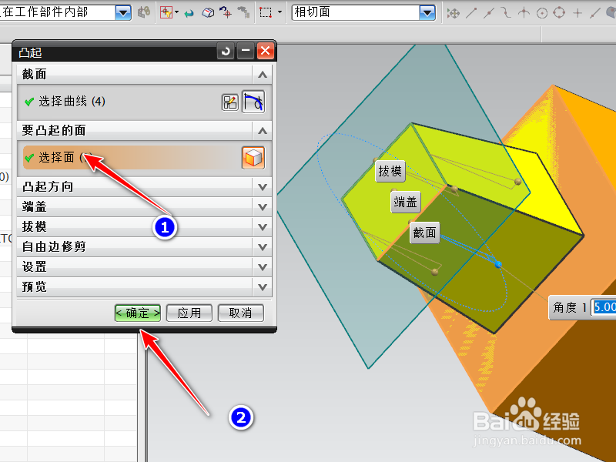616x462 pixels.
Task: Click the 角度 1 value input field
Action: click(x=604, y=306)
